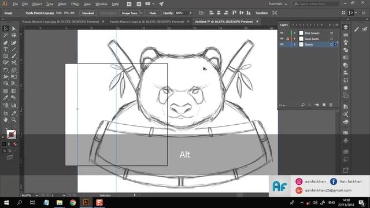Open the Opacity slider arrow
Viewport: 370px width, 208px height.
pyautogui.click(x=191, y=13)
